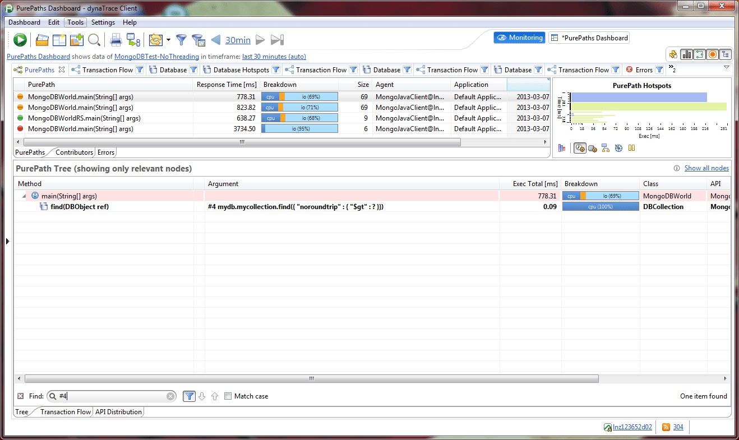Open the Edit menu
Image resolution: width=739 pixels, height=440 pixels.
53,22
